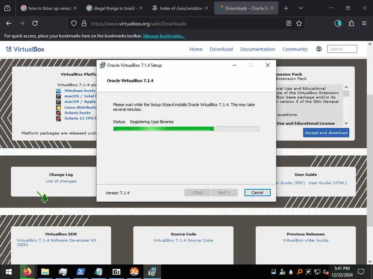Open the network tray icon
The width and height of the screenshot is (373, 279).
point(317,272)
